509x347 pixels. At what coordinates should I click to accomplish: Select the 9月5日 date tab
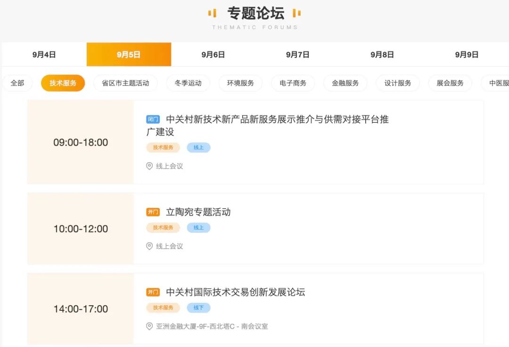[129, 55]
